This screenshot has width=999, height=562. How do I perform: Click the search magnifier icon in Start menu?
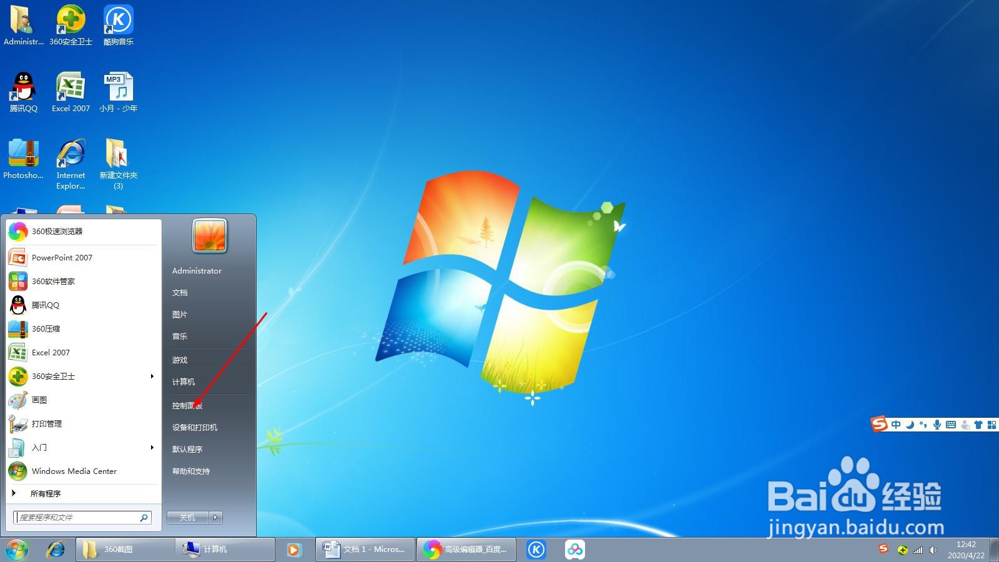(x=144, y=517)
